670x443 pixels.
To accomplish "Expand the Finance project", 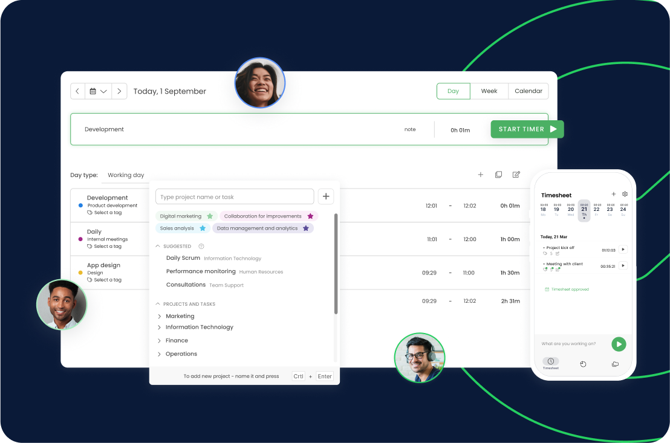I will coord(159,340).
